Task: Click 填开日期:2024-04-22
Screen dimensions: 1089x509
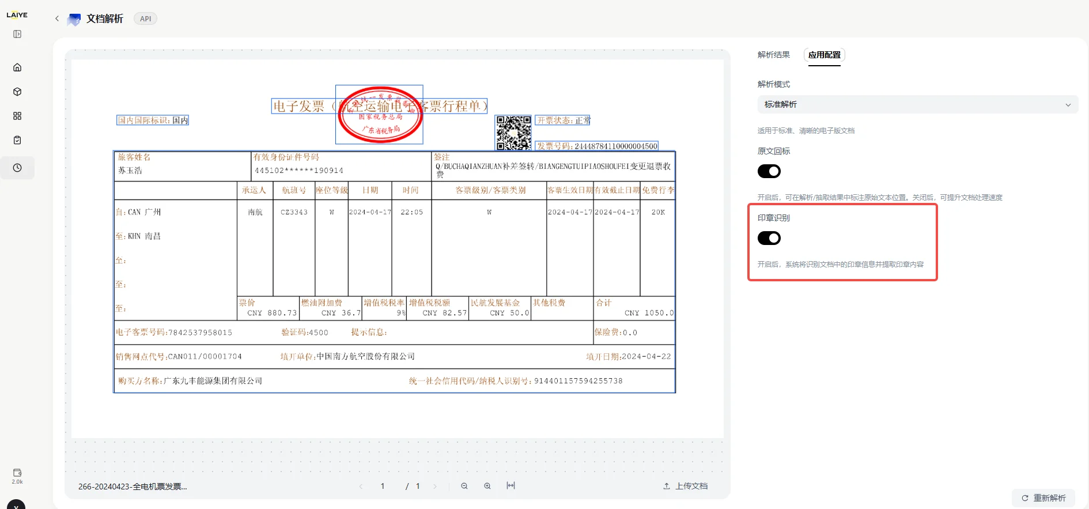Action: pyautogui.click(x=629, y=357)
